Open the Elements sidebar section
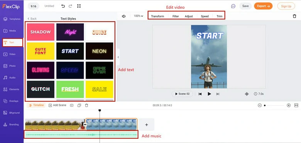Image resolution: width=301 pixels, height=143 pixels. click(11, 89)
